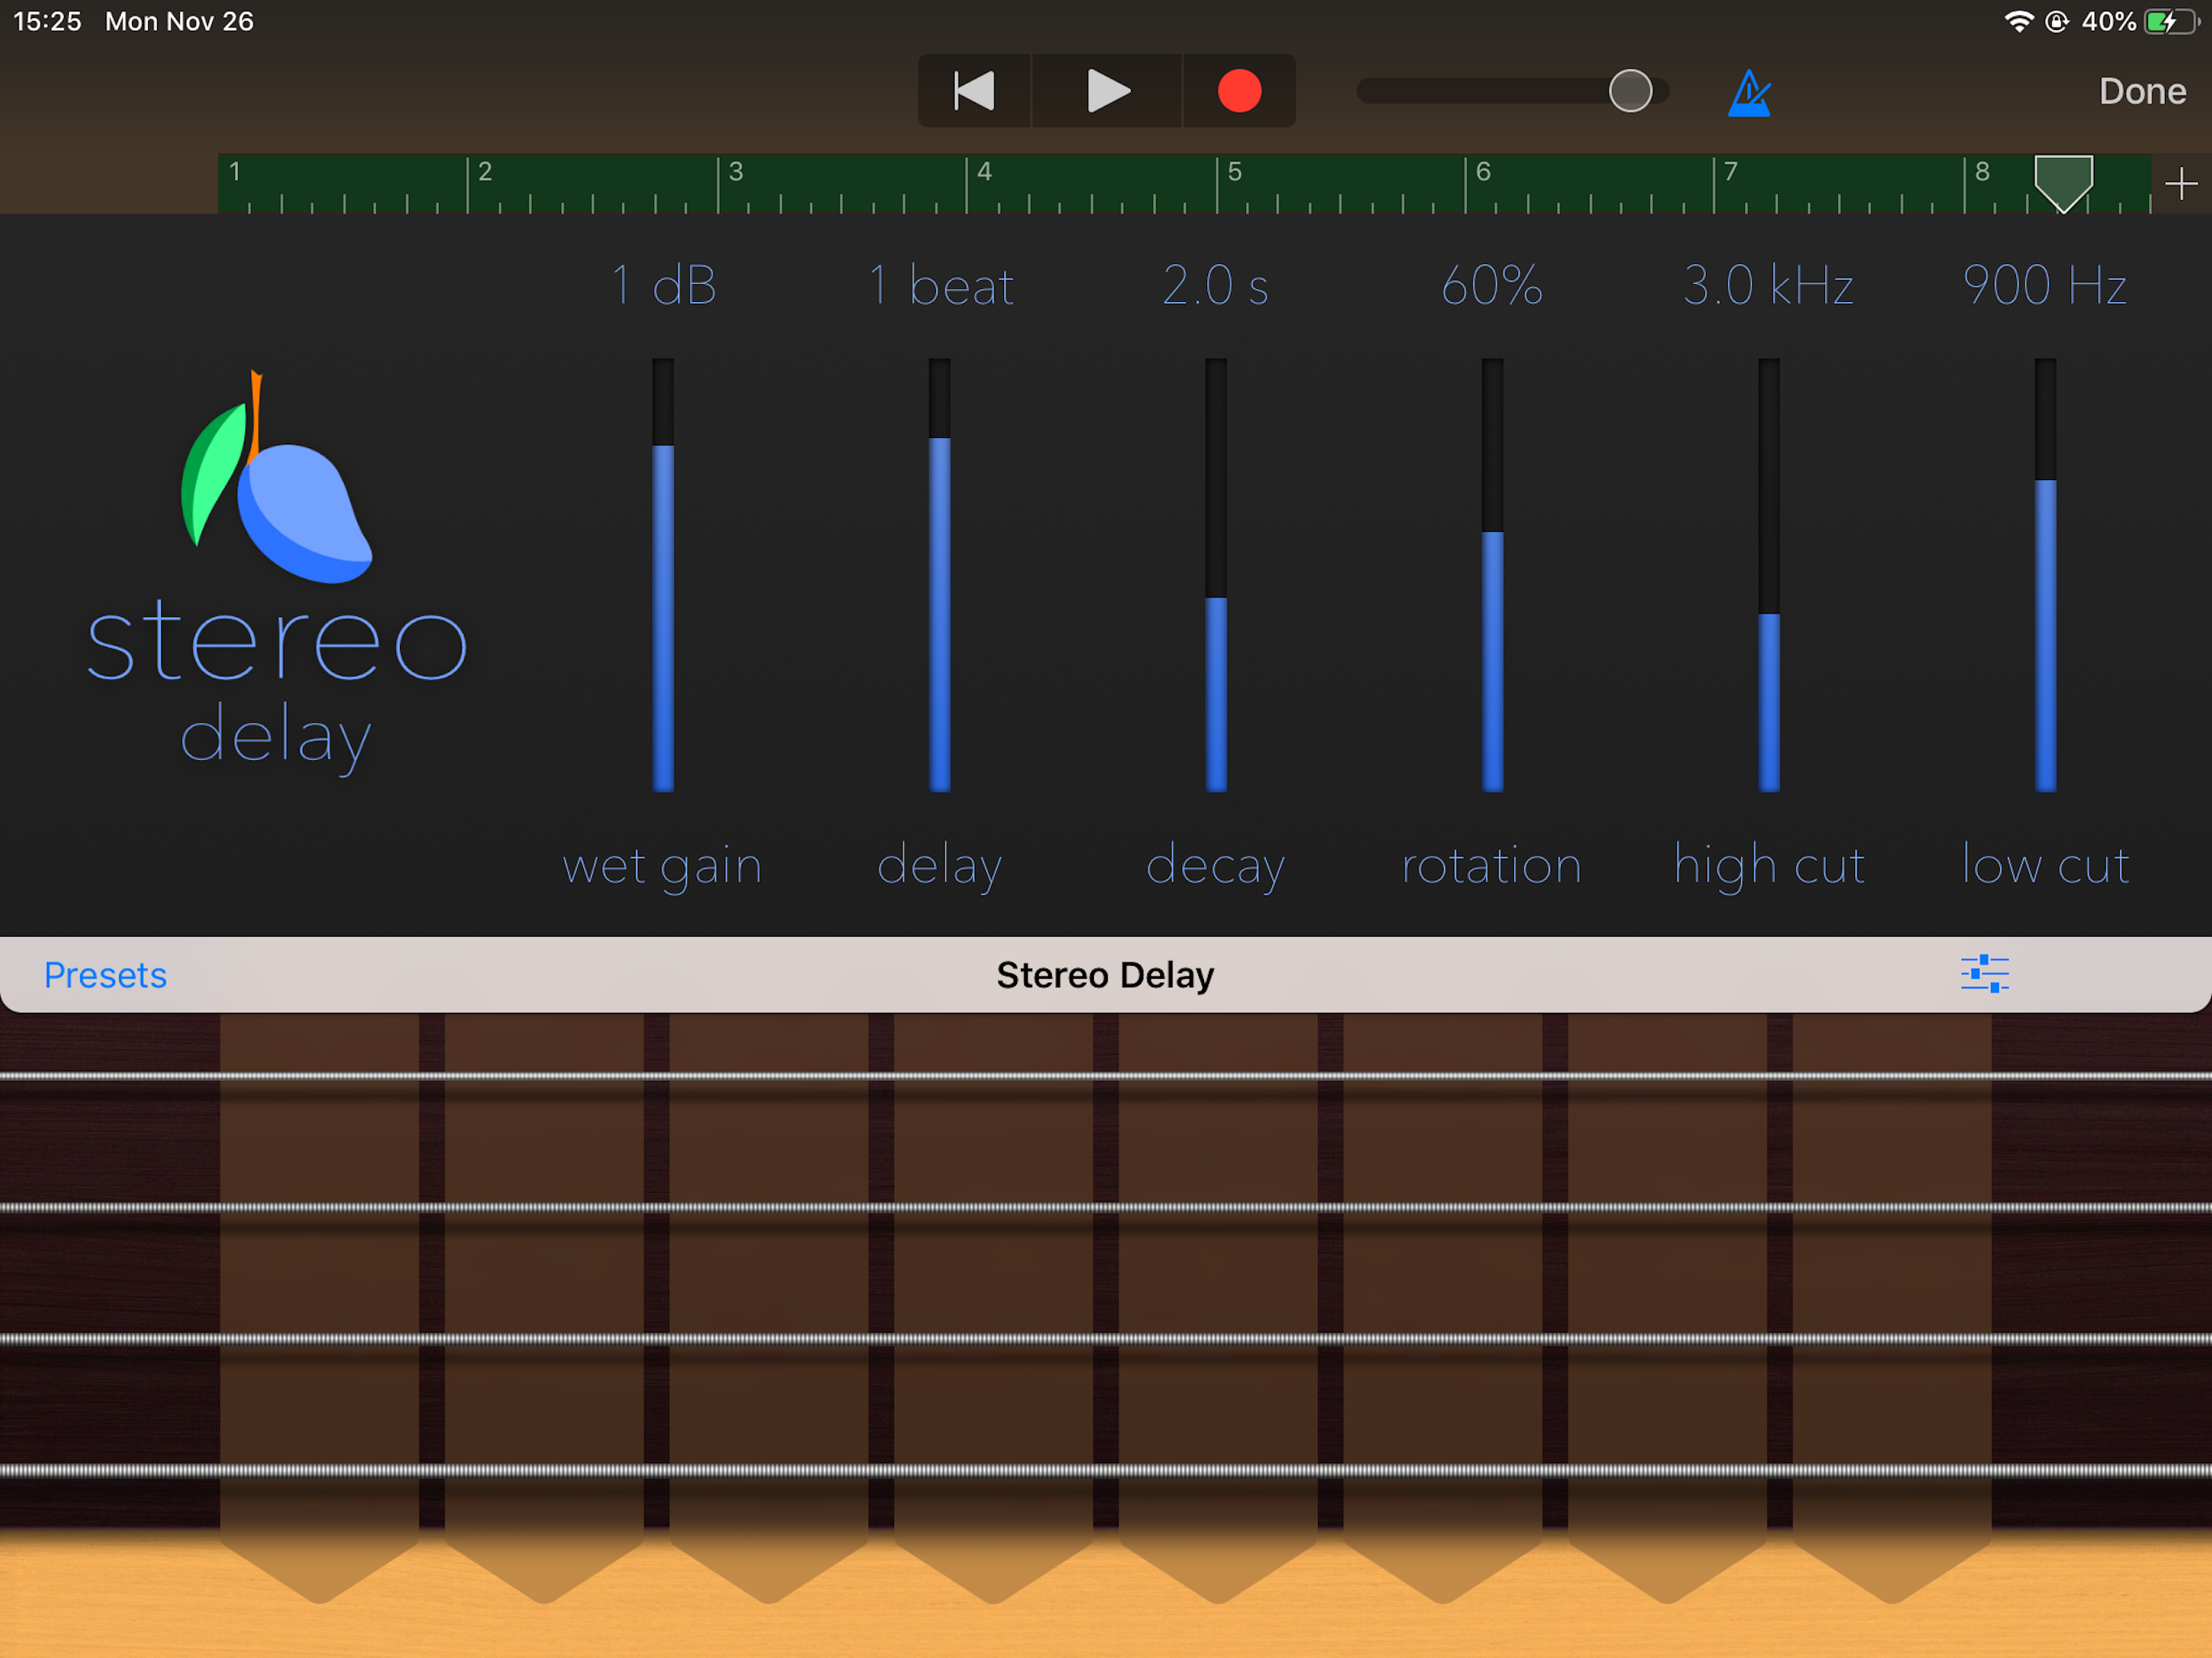
Task: Click the master volume slider knob
Action: tap(1630, 91)
